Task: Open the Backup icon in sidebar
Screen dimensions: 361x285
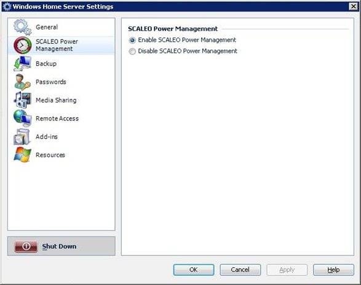Action: point(22,63)
